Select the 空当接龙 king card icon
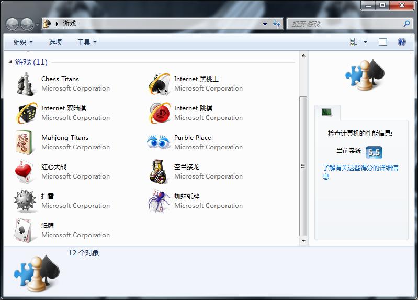Screen dimensions: 418x300 pos(159,172)
